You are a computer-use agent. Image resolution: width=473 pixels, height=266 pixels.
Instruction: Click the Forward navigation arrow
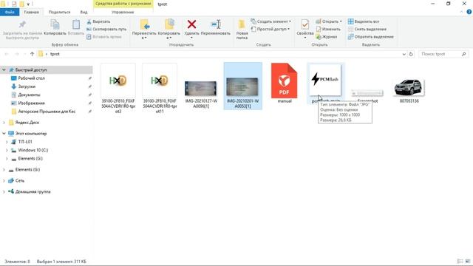pyautogui.click(x=16, y=54)
